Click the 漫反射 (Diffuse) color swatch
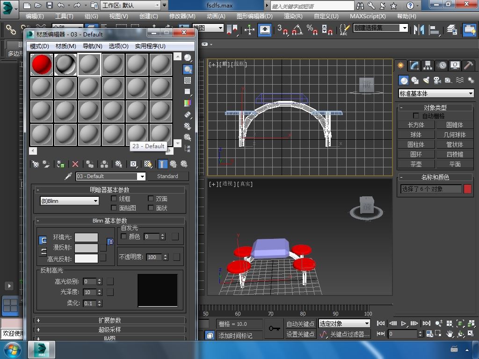This screenshot has width=479, height=359. (x=87, y=248)
